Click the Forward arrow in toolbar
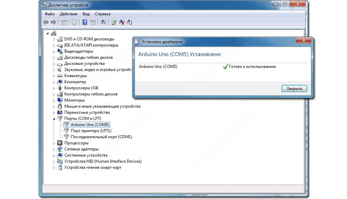This screenshot has width=347, height=199. point(53,22)
